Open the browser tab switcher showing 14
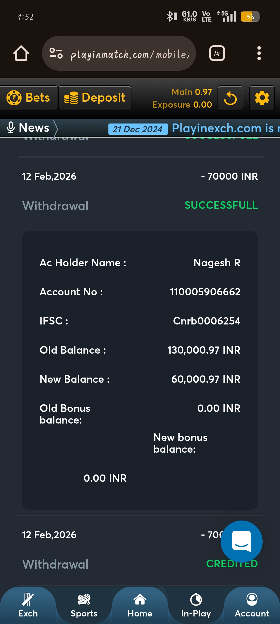Image resolution: width=280 pixels, height=624 pixels. coord(217,53)
